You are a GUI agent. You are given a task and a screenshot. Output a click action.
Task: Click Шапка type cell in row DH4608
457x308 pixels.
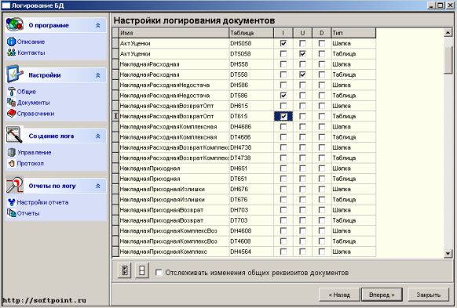353,231
